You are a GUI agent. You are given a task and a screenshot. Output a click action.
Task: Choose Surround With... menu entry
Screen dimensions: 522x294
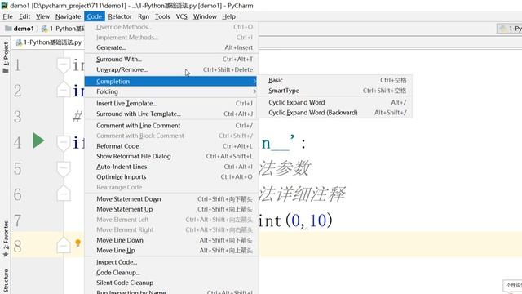click(x=171, y=60)
